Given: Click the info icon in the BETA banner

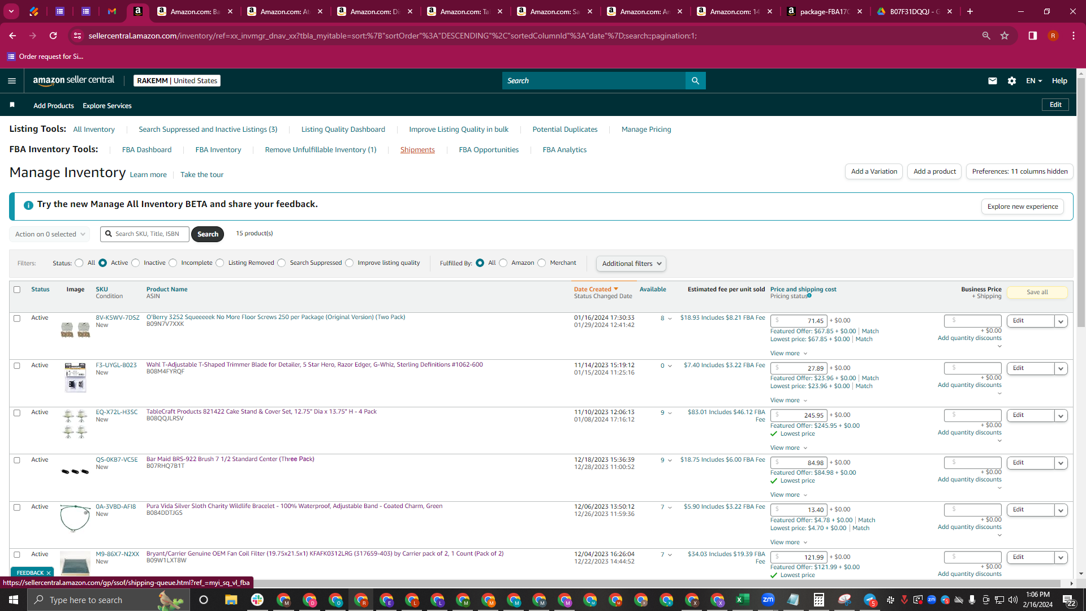Looking at the screenshot, I should click(28, 205).
